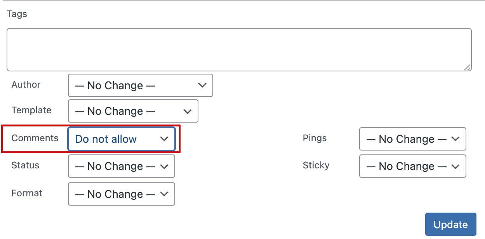Expand the Template selector chevron
Image resolution: width=485 pixels, height=239 pixels.
(x=188, y=111)
